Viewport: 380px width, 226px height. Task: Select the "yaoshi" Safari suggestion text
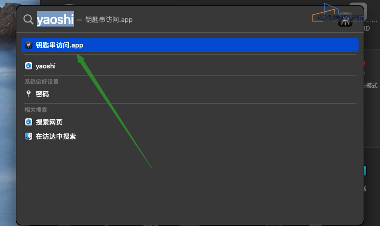click(x=45, y=66)
